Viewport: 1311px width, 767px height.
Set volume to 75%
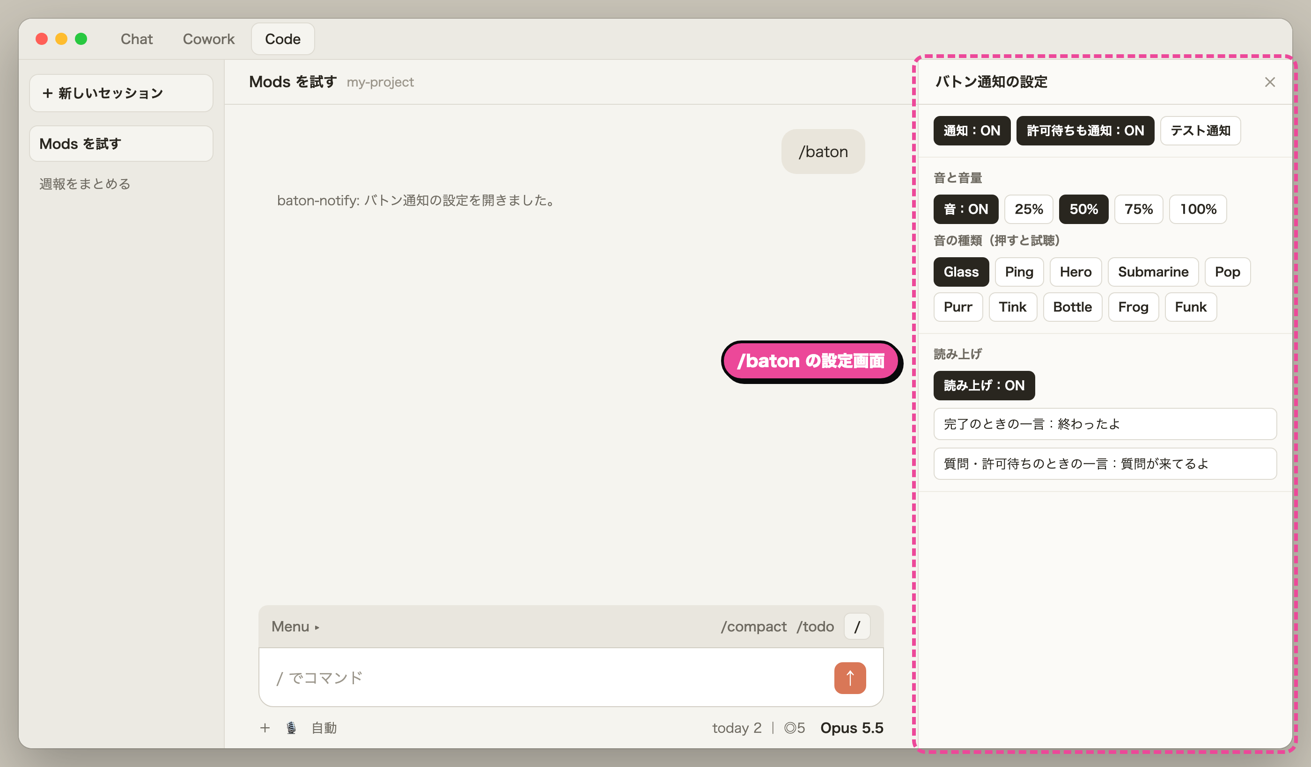1138,209
